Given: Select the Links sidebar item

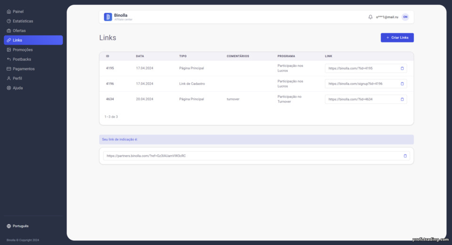Looking at the screenshot, I should click(x=33, y=40).
